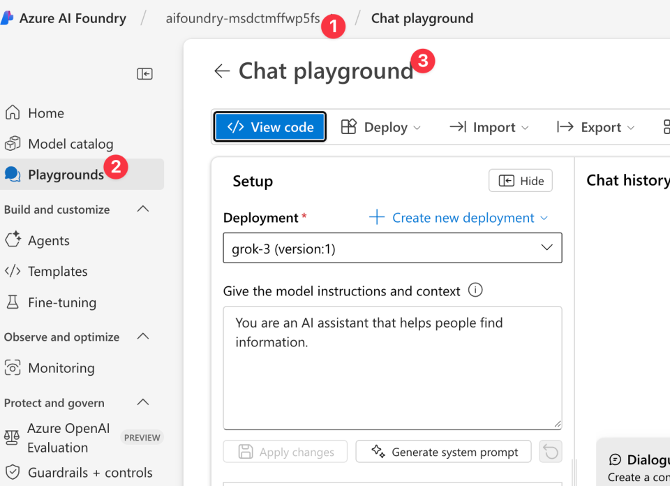This screenshot has width=670, height=486.
Task: Click the Guardrails shield icon
Action: tap(13, 472)
